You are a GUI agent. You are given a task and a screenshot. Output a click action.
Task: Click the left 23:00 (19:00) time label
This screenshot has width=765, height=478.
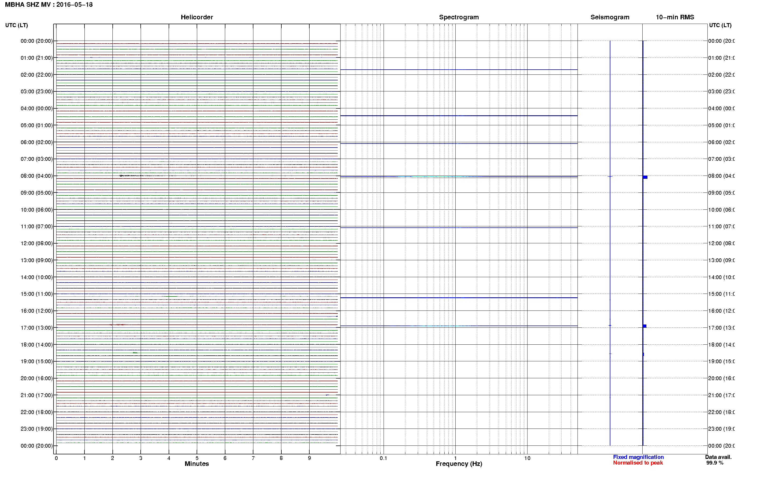click(x=37, y=429)
